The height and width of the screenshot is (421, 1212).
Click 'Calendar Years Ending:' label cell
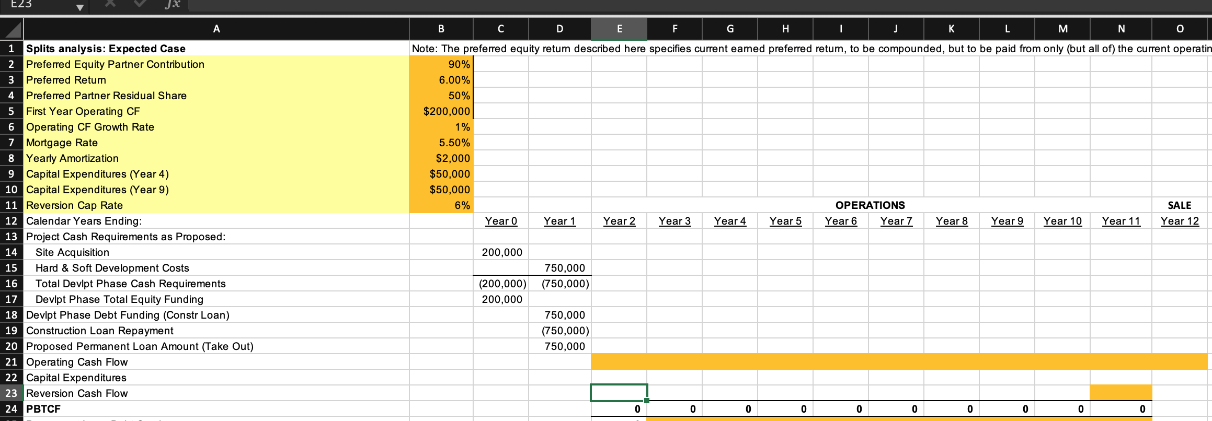coord(216,221)
